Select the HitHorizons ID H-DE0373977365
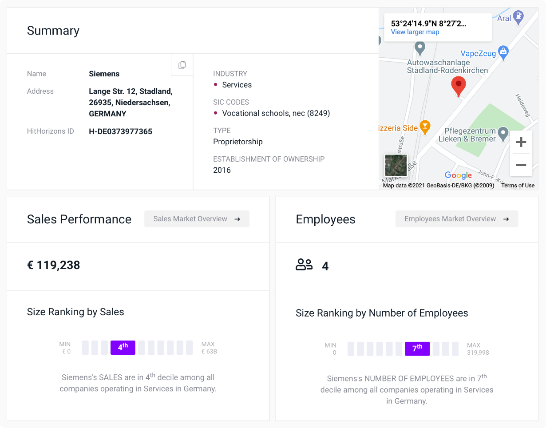 tap(120, 131)
